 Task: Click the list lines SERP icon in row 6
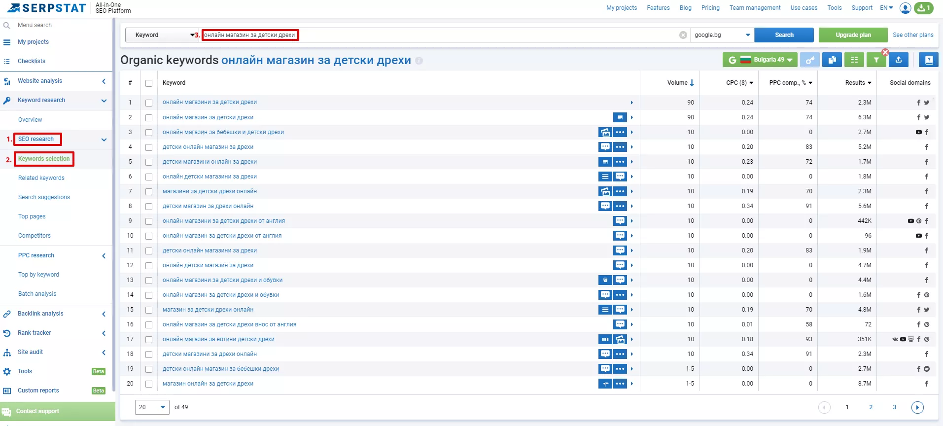[605, 177]
